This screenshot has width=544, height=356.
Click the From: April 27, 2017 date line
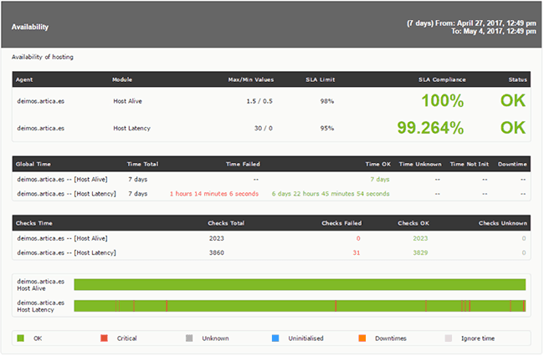(x=471, y=23)
